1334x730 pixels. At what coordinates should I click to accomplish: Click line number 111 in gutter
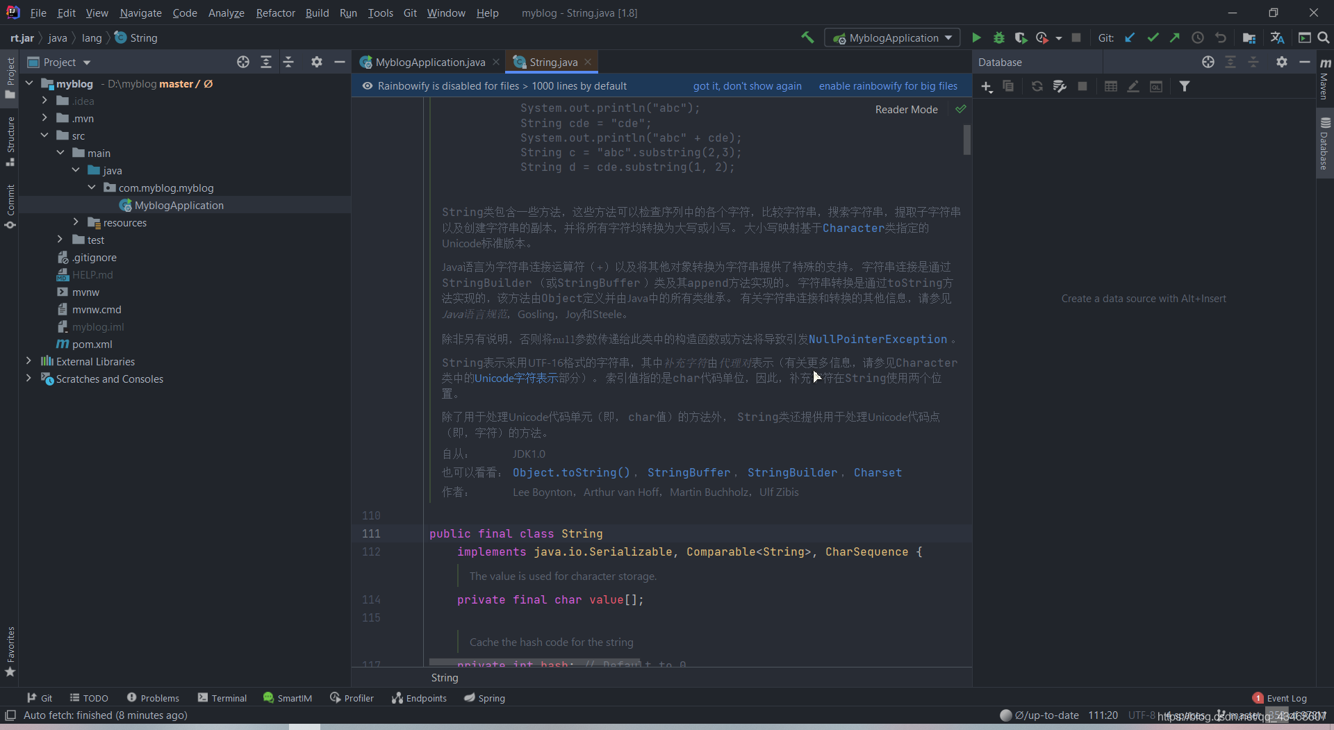point(371,533)
